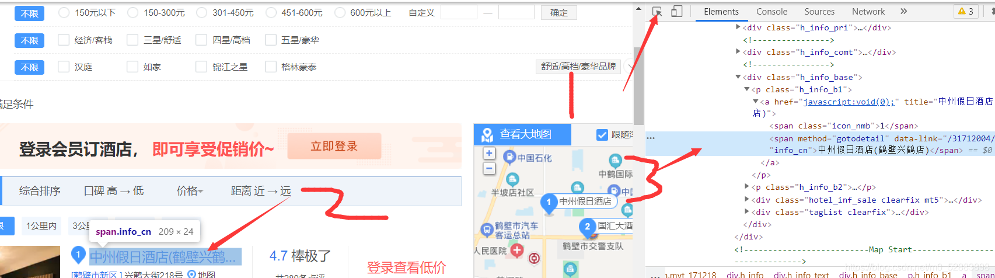Screen dimensions: 995x278
Task: Click the page scrollbar up arrow
Action: (x=638, y=10)
